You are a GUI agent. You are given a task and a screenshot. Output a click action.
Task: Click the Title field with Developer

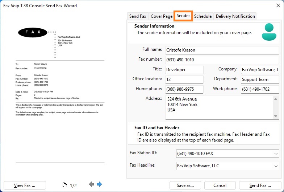point(184,70)
